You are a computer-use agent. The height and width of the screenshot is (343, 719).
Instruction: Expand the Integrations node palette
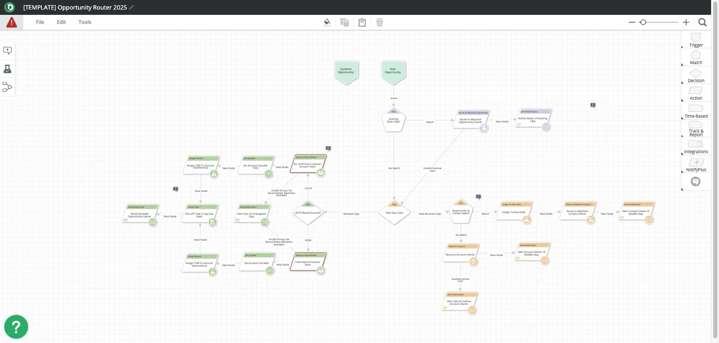(x=696, y=146)
